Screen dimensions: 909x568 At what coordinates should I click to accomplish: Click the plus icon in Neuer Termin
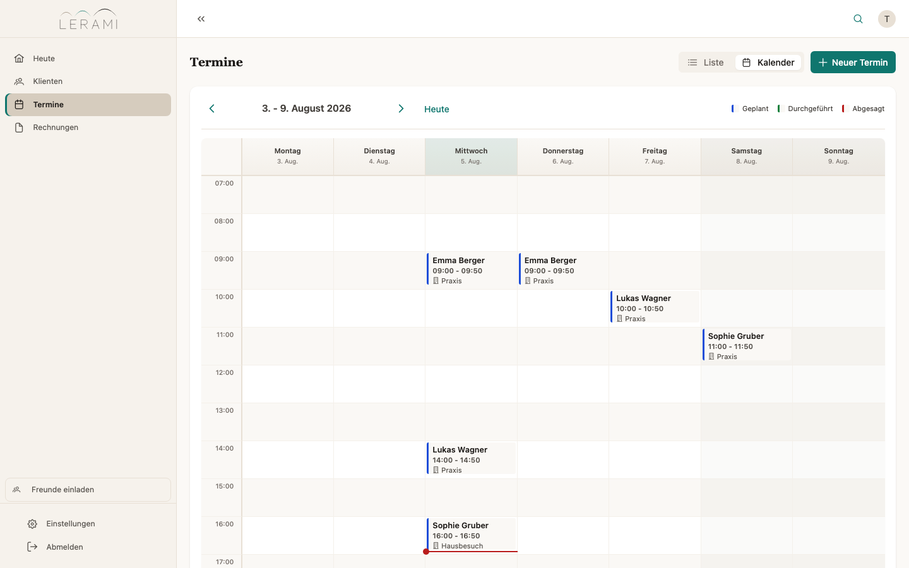823,62
